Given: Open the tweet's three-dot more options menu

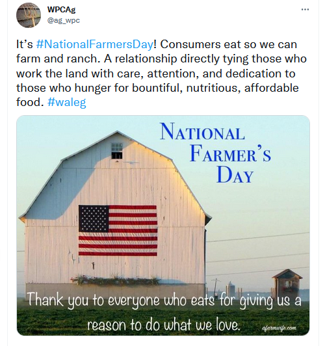Looking at the screenshot, I should coord(305,10).
